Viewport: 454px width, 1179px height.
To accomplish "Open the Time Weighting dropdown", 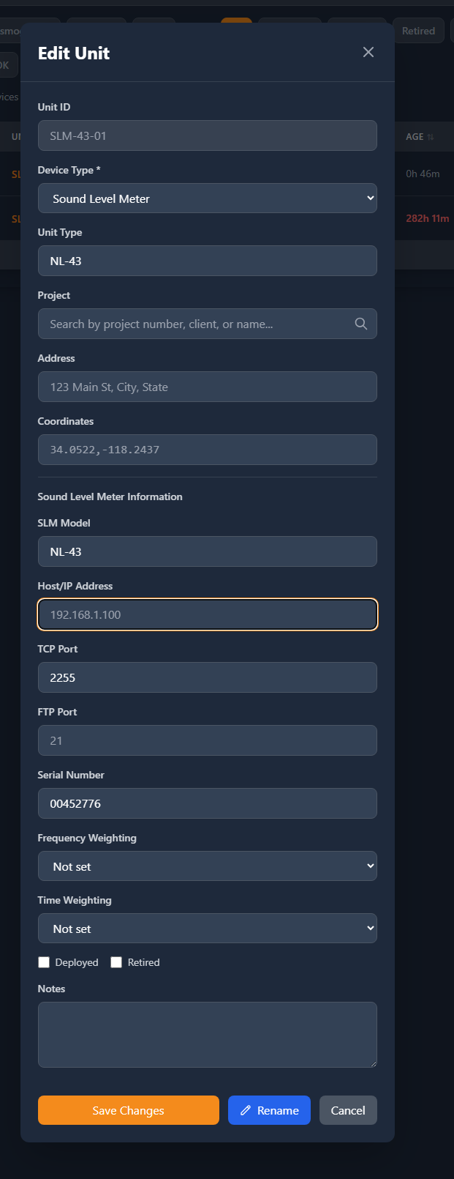I will 207,929.
